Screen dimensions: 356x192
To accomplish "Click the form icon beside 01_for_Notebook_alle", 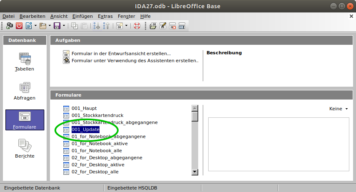I will click(x=66, y=151).
